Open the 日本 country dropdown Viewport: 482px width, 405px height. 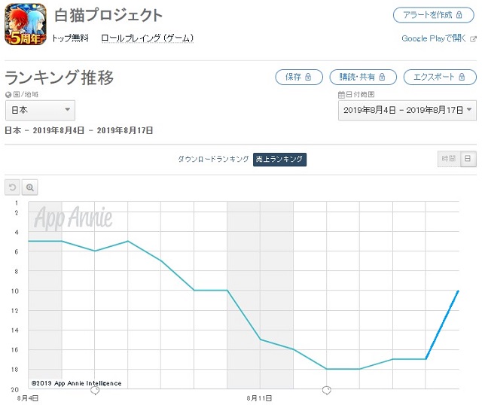(40, 110)
